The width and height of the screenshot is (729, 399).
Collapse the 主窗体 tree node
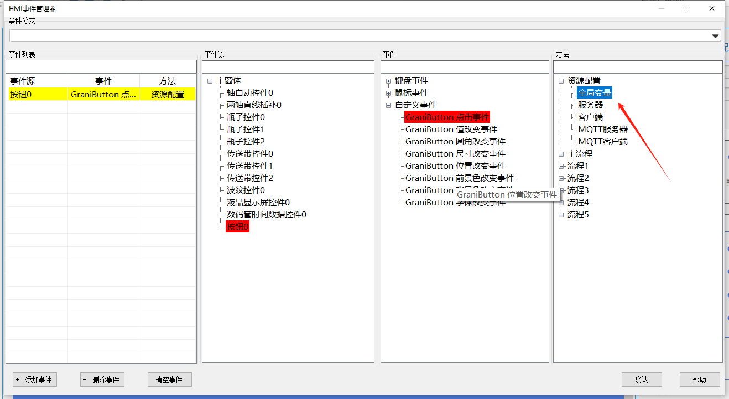210,81
